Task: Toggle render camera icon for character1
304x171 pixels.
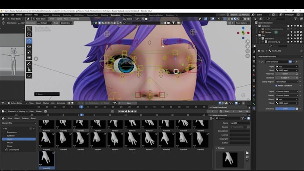Action: click(301, 38)
